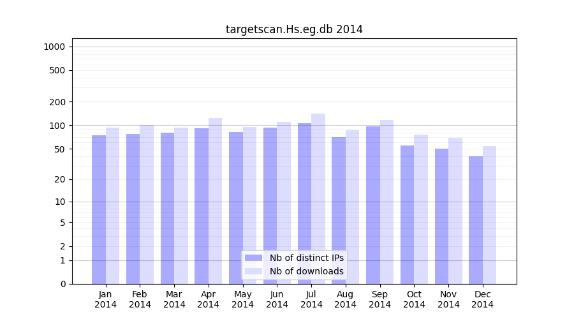Click the Jan 2014 x-axis label
This screenshot has height=319, width=574.
[106, 299]
